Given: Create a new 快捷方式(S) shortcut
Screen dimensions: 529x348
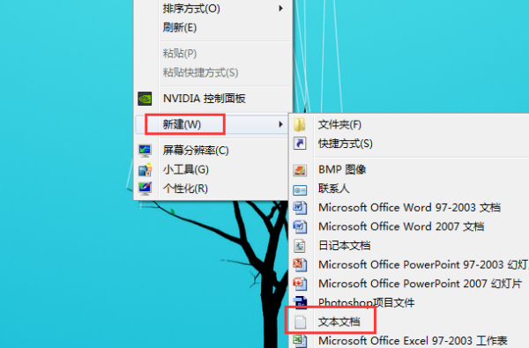Looking at the screenshot, I should (x=346, y=144).
